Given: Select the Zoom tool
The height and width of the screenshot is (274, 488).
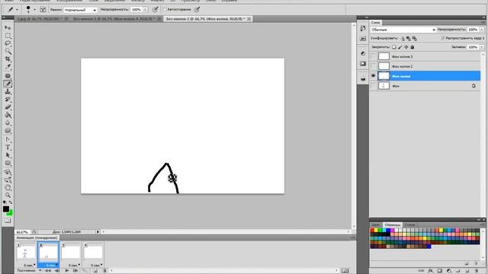Looking at the screenshot, I should (8, 195).
